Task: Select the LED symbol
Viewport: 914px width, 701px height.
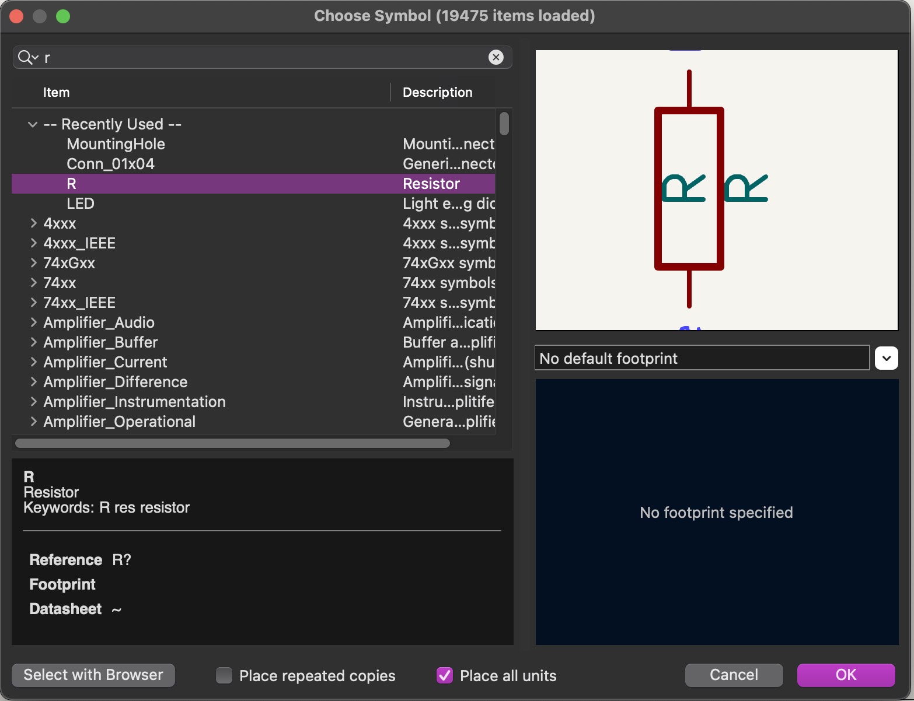Action: pos(253,204)
